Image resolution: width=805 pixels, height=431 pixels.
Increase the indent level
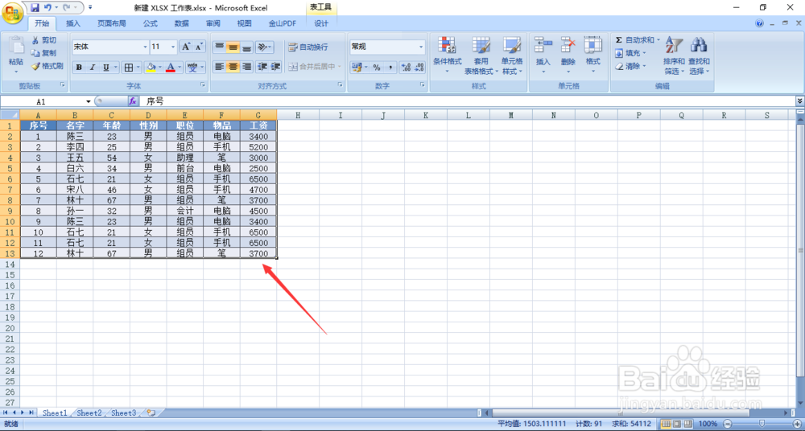275,67
